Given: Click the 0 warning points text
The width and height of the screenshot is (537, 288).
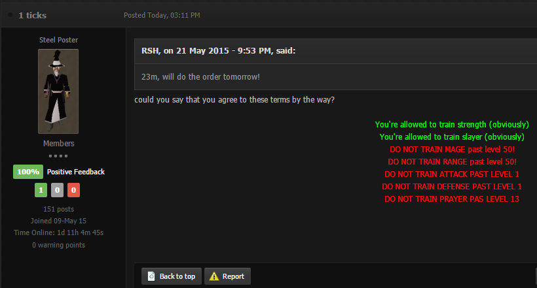Looking at the screenshot, I should click(58, 245).
